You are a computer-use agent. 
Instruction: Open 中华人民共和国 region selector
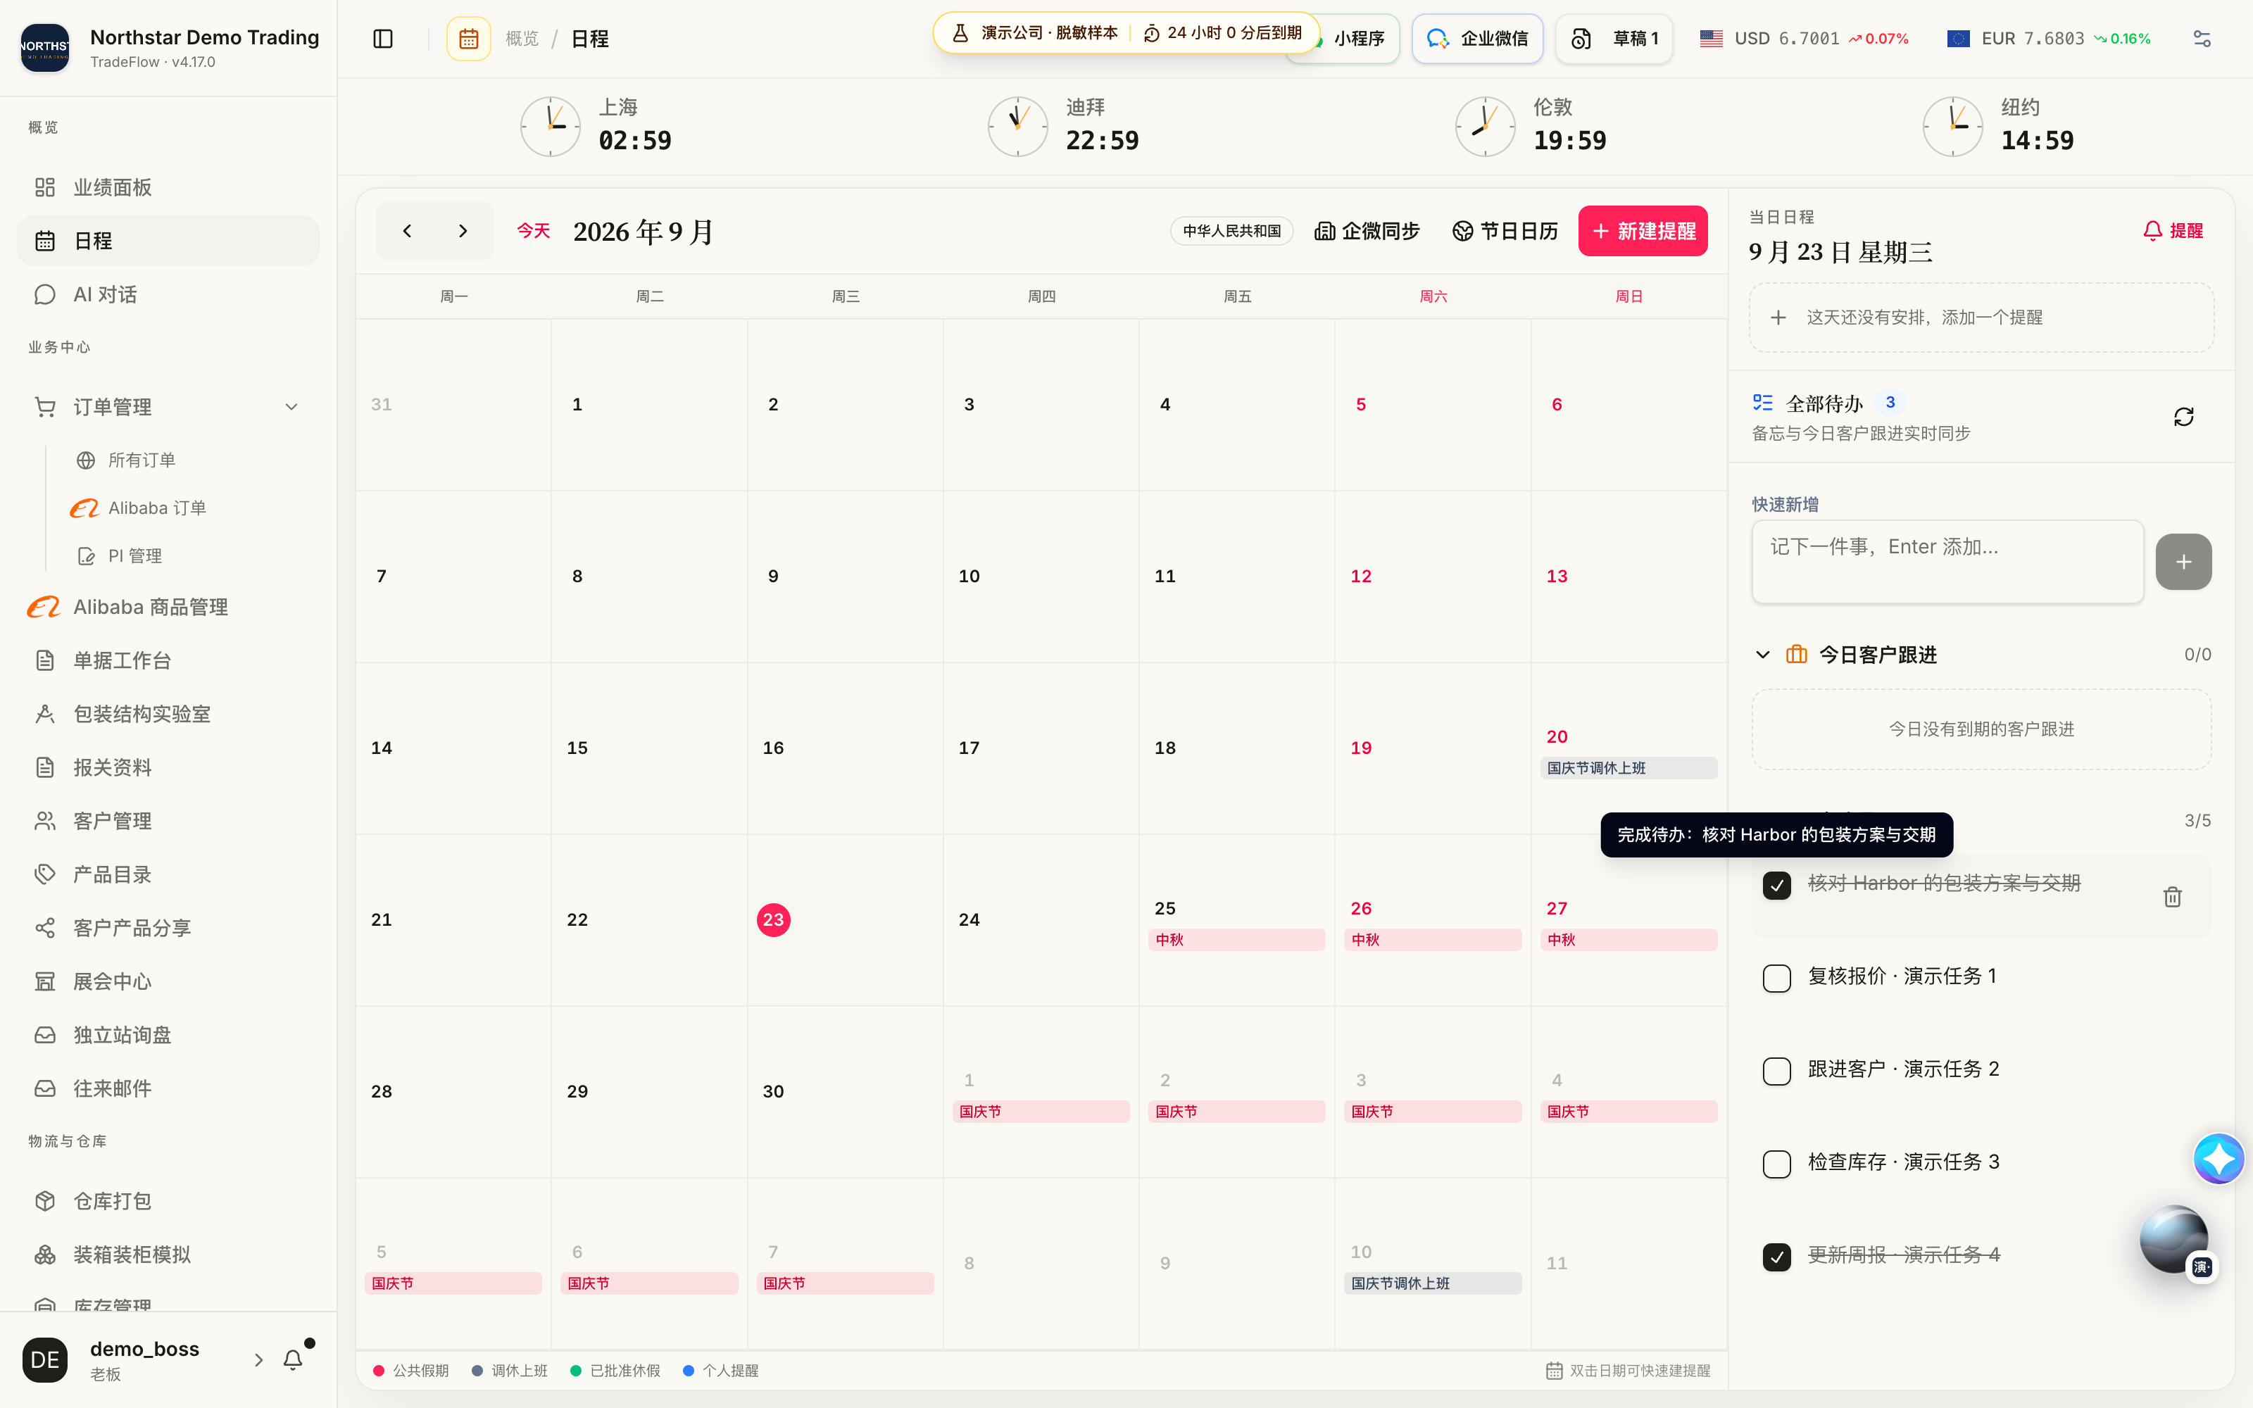coord(1231,231)
